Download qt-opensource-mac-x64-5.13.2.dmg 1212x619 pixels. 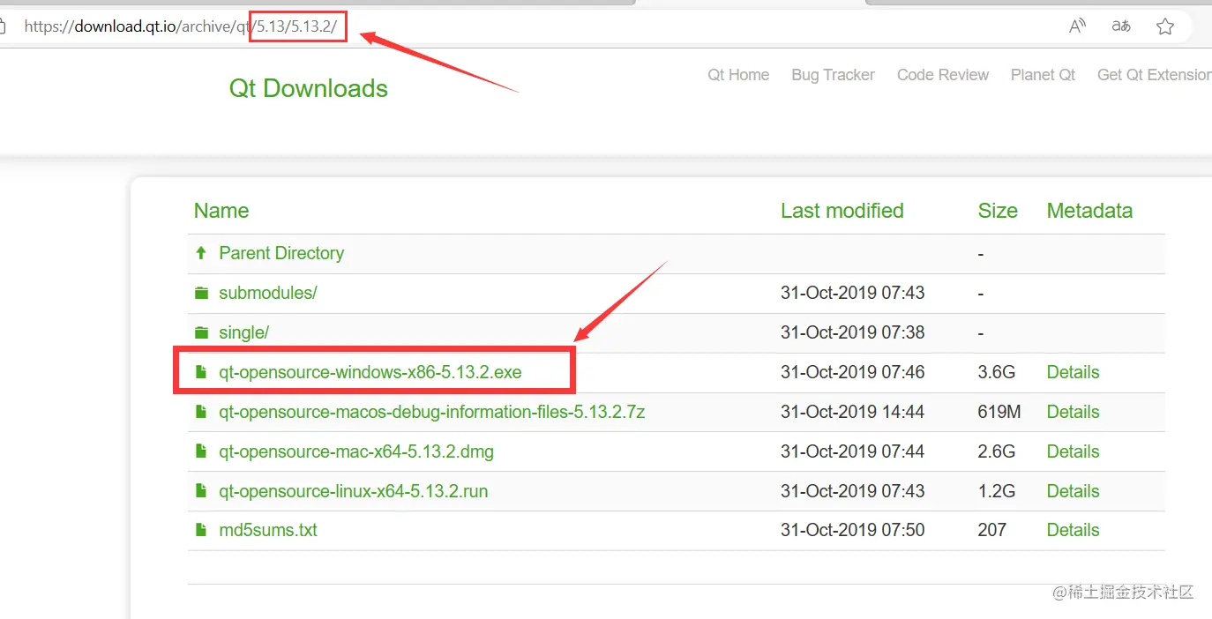click(356, 451)
